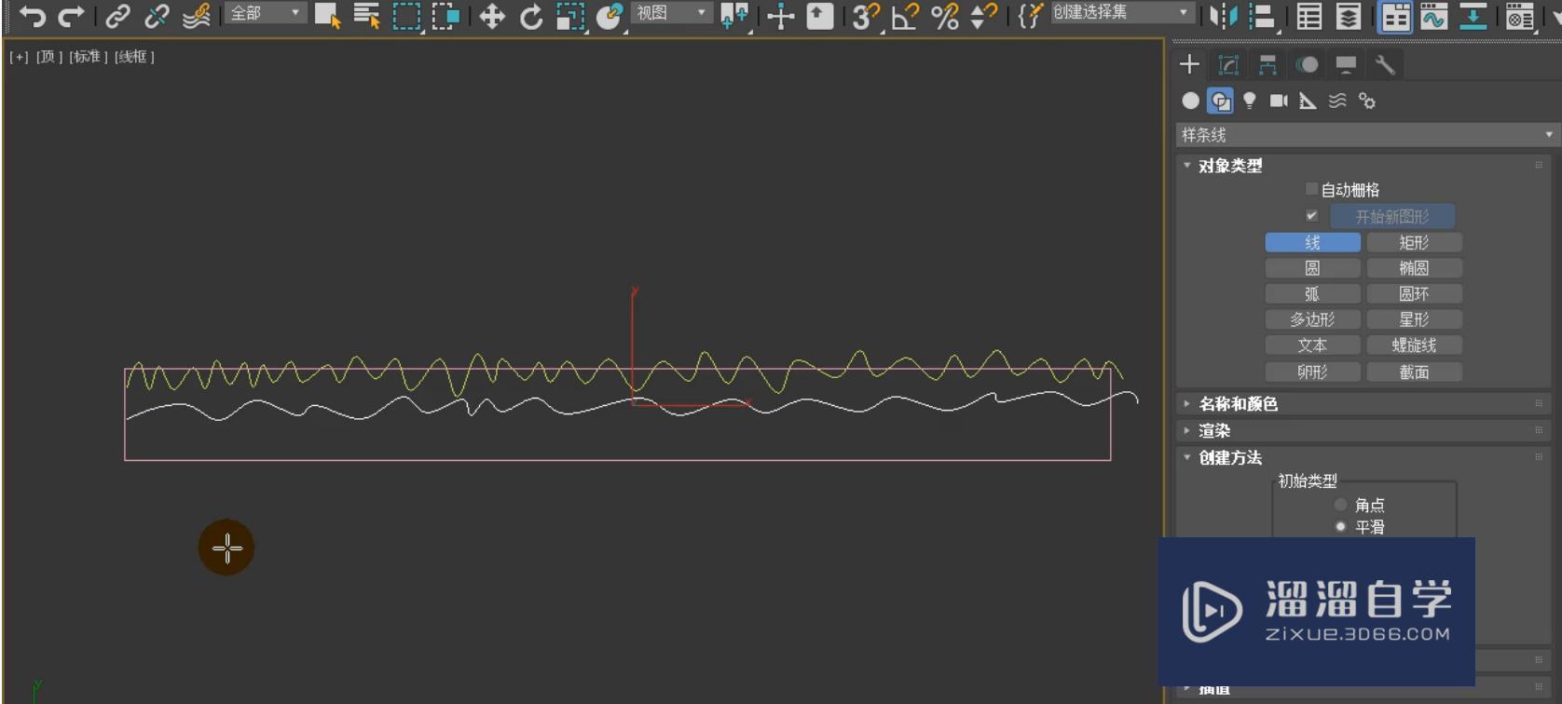Viewport: 1562px width, 704px height.
Task: Switch to the Motion panel tab
Action: [1307, 64]
